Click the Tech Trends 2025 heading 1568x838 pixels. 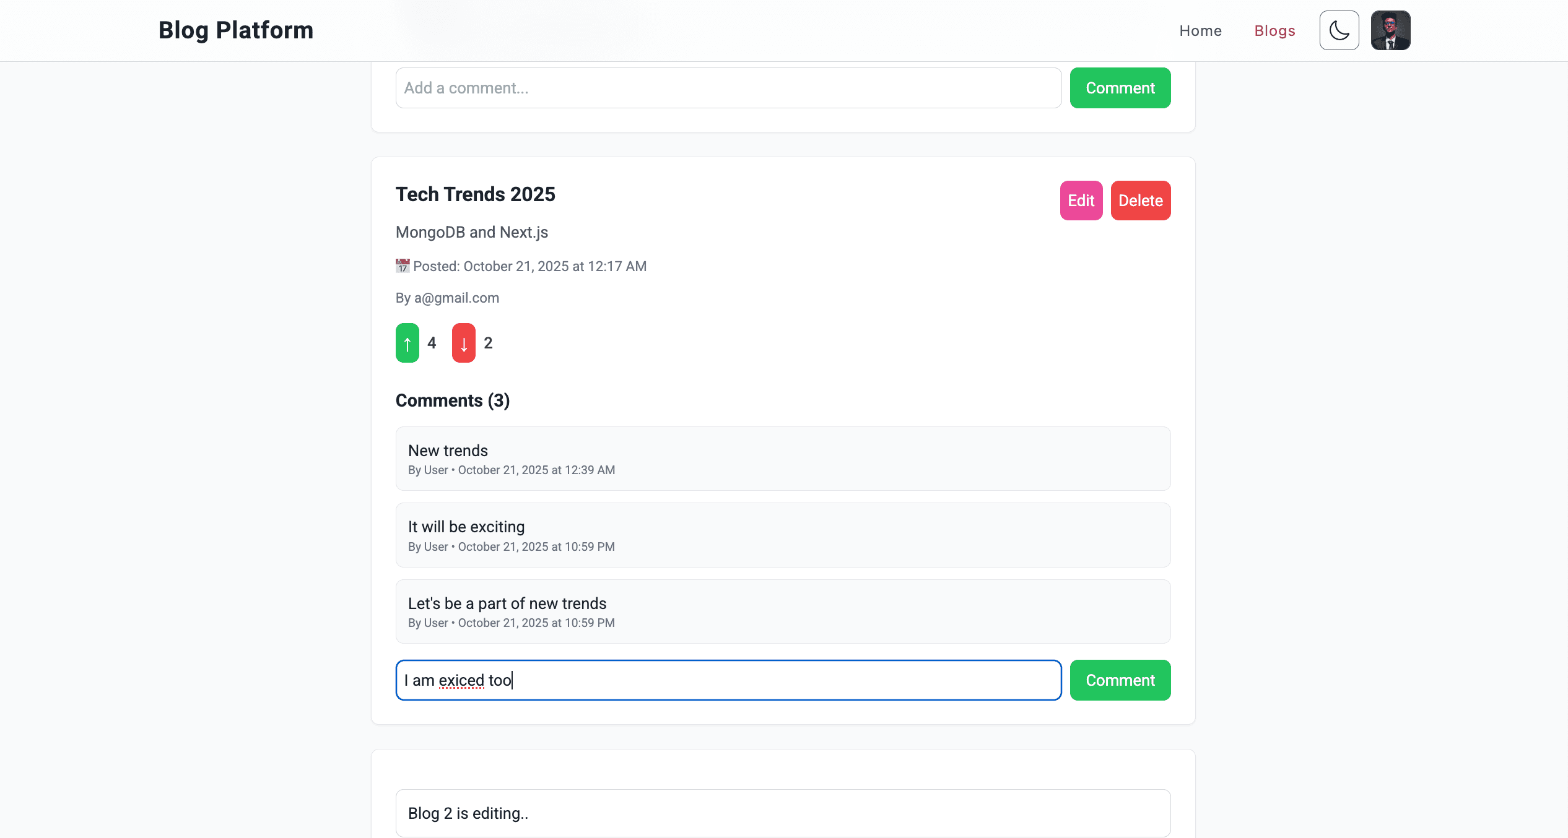pyautogui.click(x=475, y=194)
